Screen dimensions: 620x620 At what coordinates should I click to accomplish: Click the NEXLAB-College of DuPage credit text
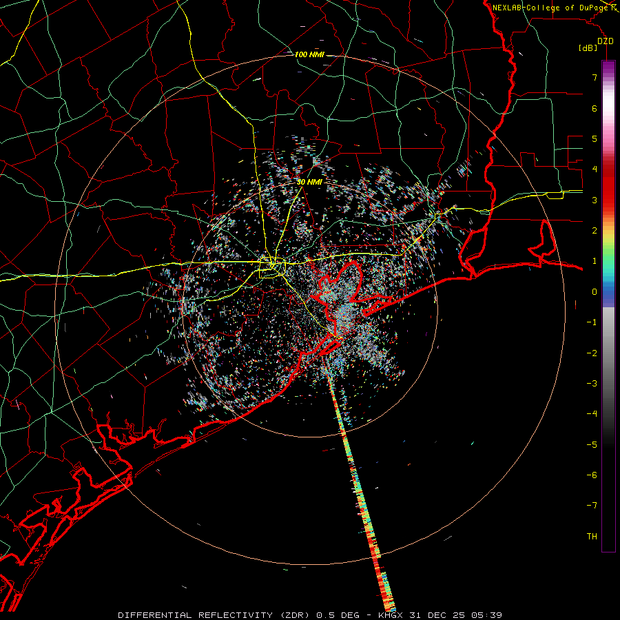(552, 8)
